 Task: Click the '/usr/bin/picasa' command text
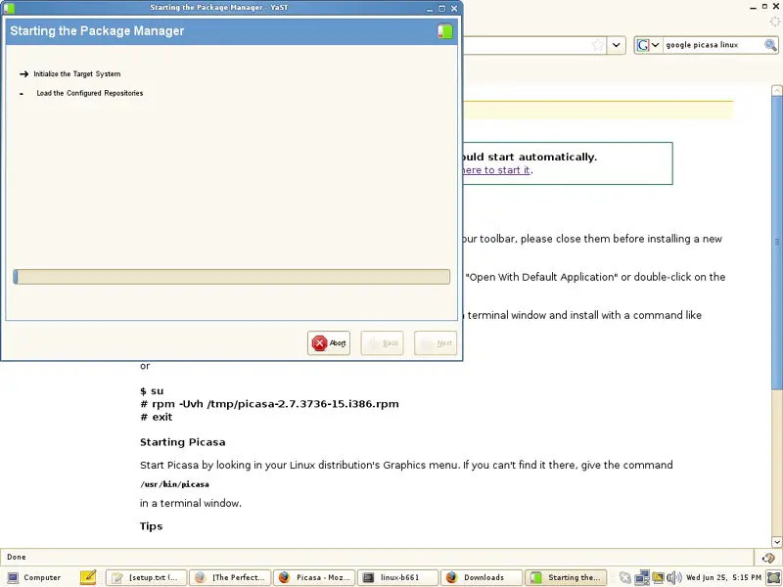point(174,484)
